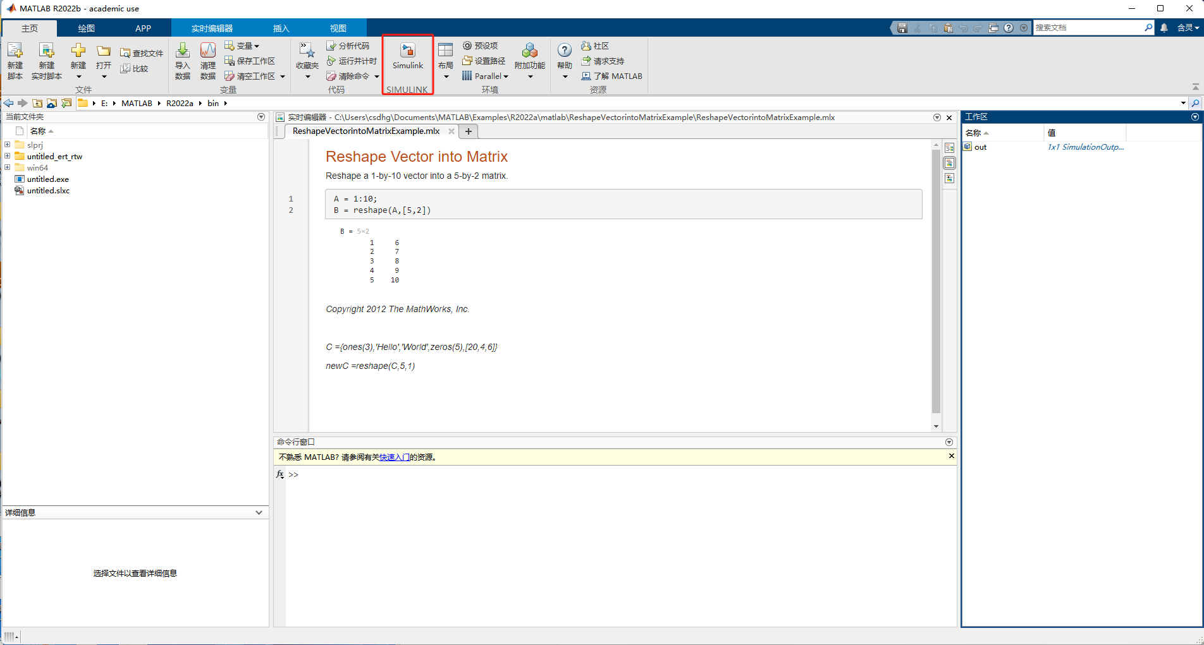This screenshot has height=645, width=1204.
Task: Show output on right view icon
Action: (x=949, y=148)
